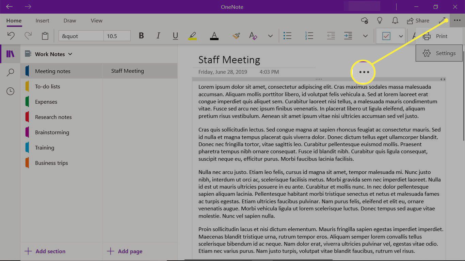Click Add page

(125, 251)
